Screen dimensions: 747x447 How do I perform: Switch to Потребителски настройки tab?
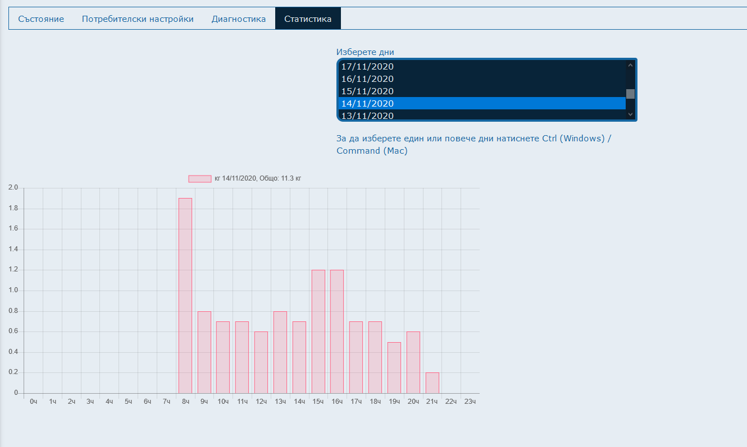click(x=138, y=19)
